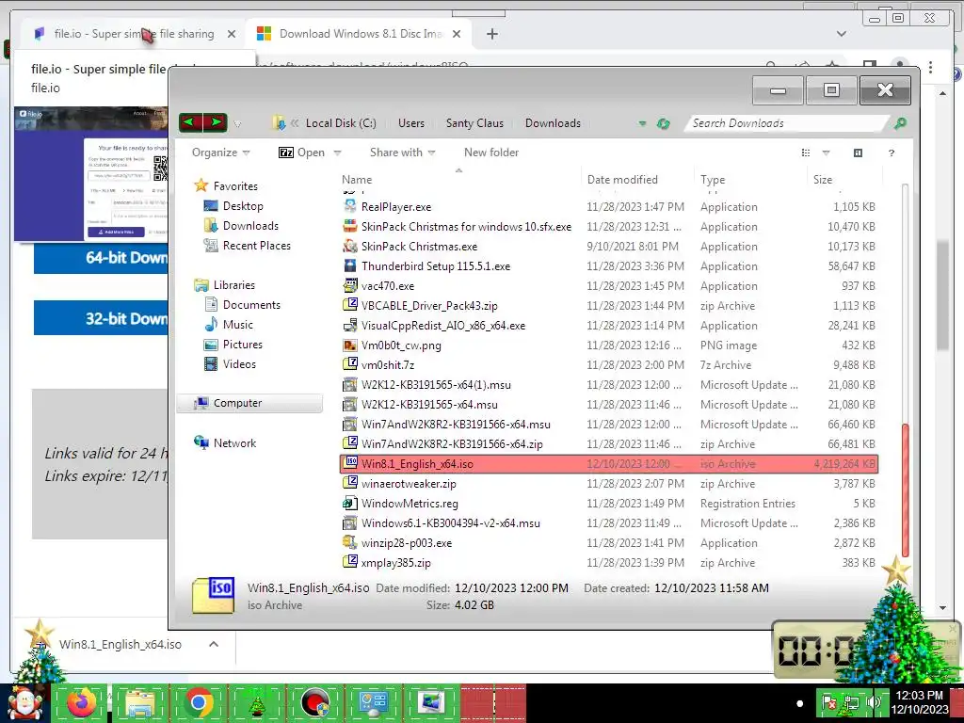Open recent pages dropdown next to nav arrows

coord(237,124)
